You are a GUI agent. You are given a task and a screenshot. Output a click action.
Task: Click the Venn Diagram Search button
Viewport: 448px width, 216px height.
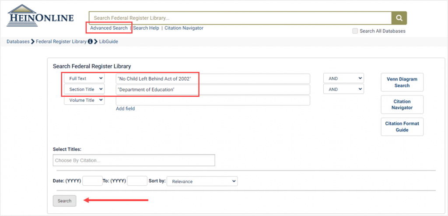tap(402, 82)
